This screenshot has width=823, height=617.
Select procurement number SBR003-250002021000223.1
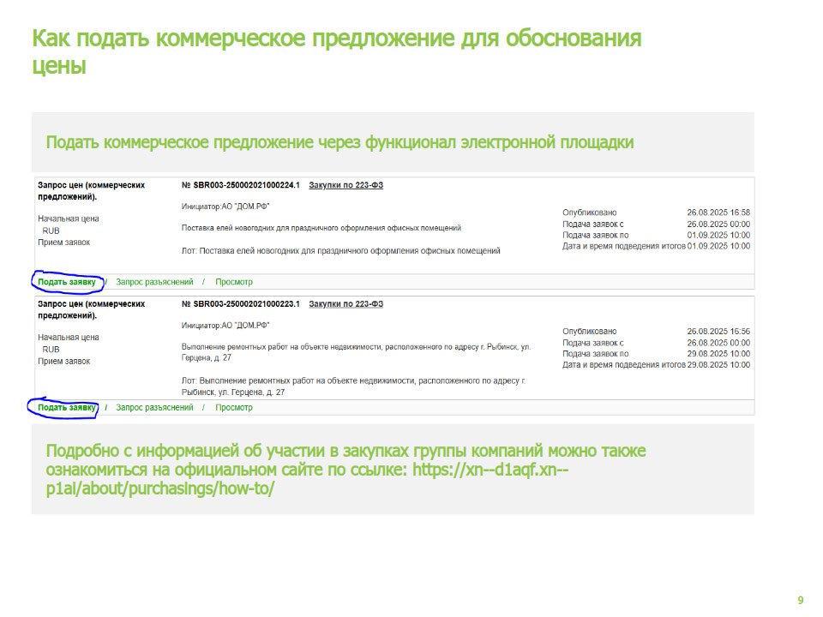[x=241, y=304]
